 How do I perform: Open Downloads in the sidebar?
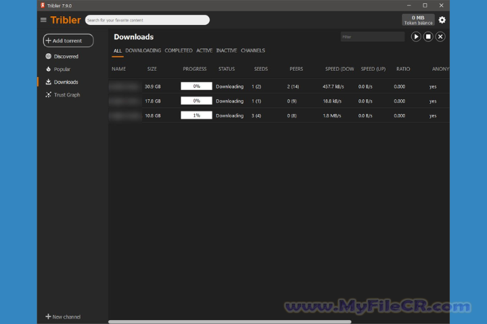point(62,82)
